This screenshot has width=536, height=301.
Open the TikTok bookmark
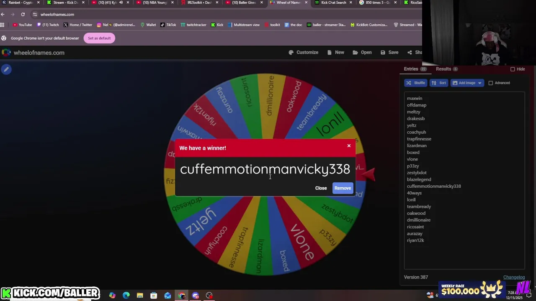click(x=168, y=25)
